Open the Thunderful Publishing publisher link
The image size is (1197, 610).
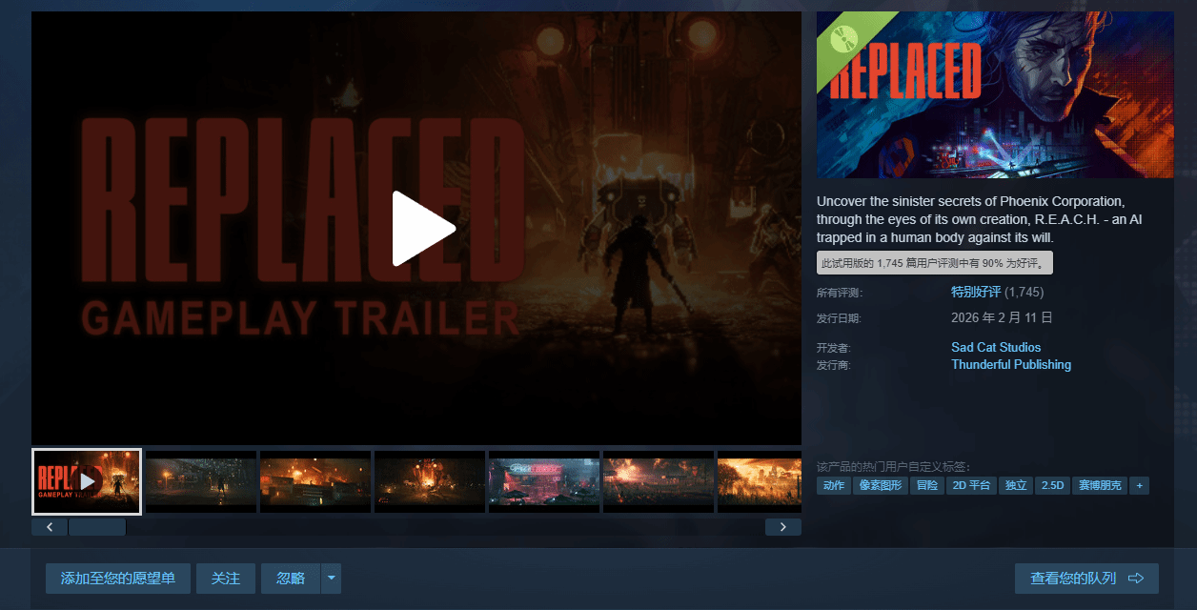tap(1011, 365)
